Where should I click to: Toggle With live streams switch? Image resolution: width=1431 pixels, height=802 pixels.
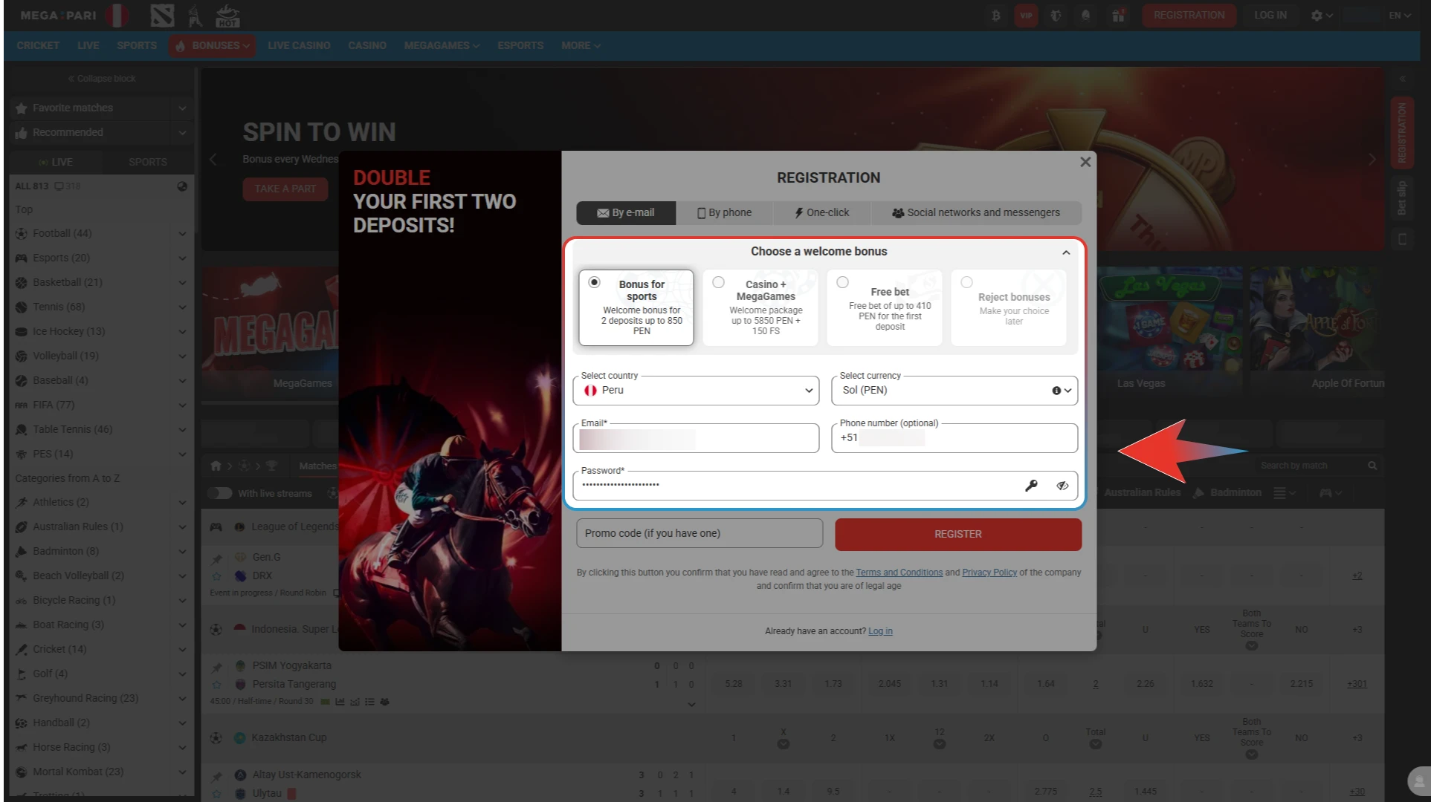coord(219,493)
